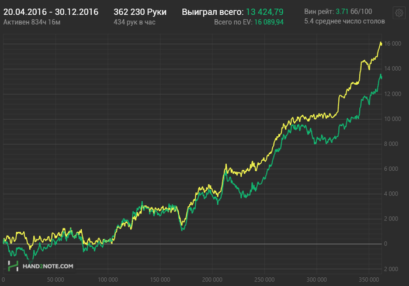Click the 'Активен 834ч 16м' active time

point(32,22)
